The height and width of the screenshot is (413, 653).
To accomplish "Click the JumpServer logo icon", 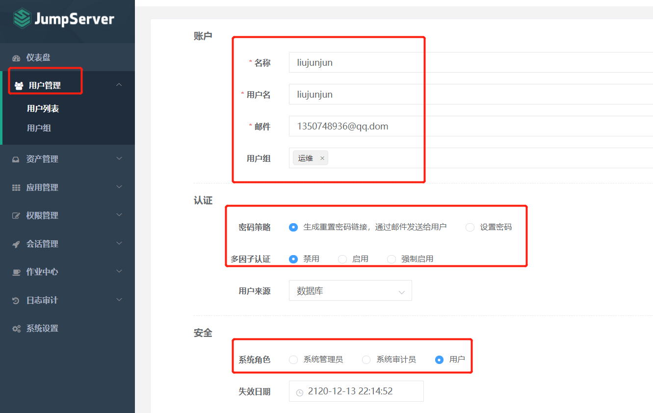I will coord(21,19).
